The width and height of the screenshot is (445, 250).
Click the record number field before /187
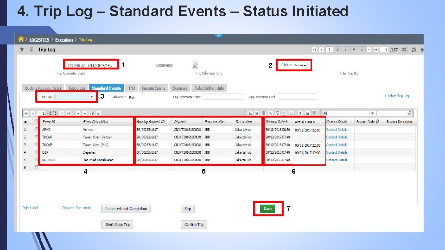tap(384, 50)
